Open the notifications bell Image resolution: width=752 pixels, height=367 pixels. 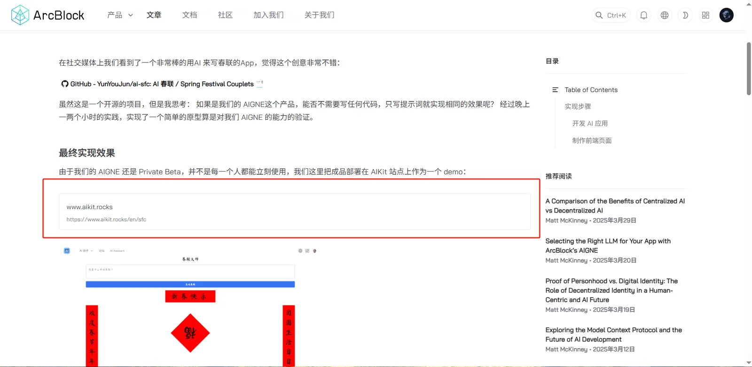[x=644, y=15]
